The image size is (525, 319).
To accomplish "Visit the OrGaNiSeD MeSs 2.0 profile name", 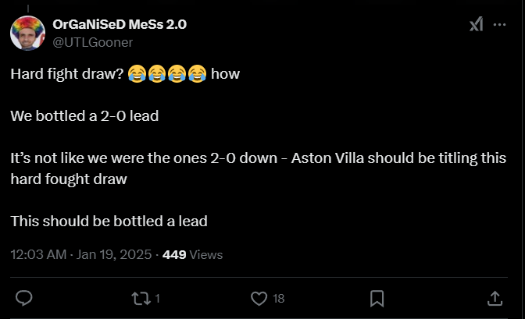I will coord(120,24).
